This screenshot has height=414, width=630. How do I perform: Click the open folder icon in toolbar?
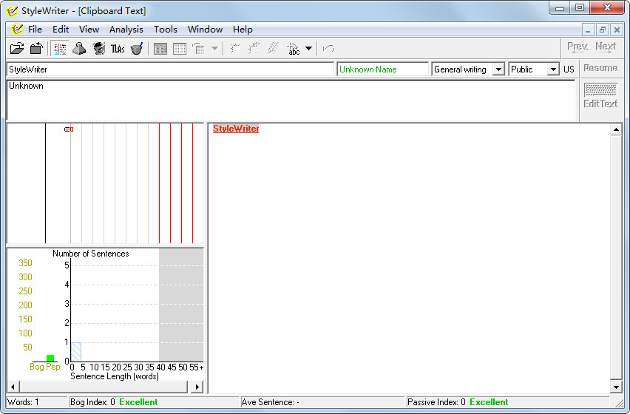click(16, 48)
